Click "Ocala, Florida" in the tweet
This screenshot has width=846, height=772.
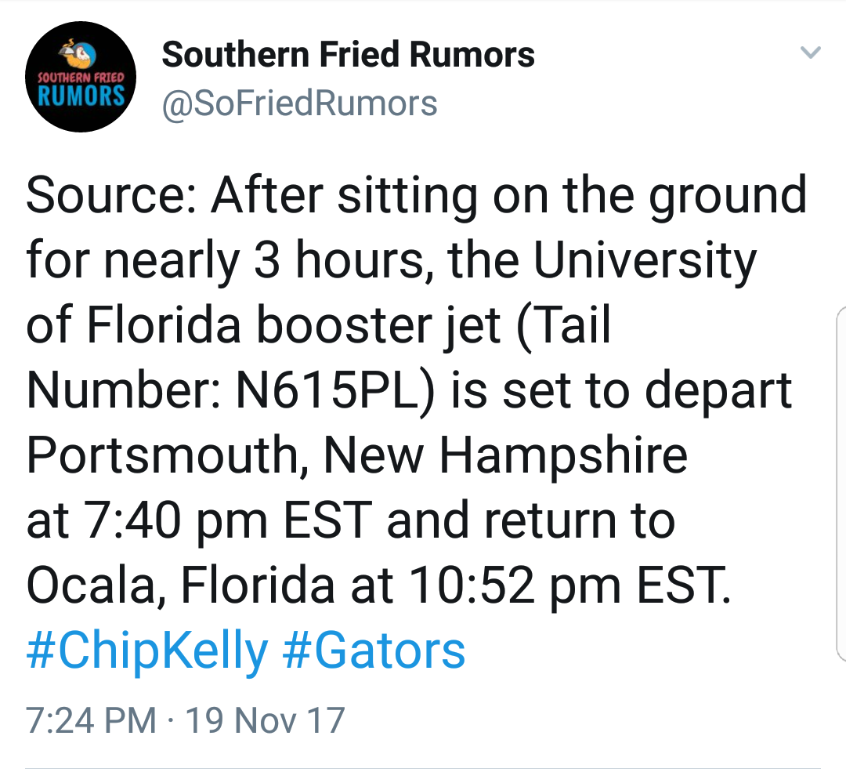(183, 585)
